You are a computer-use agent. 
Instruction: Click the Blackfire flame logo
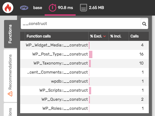pos(8,7)
